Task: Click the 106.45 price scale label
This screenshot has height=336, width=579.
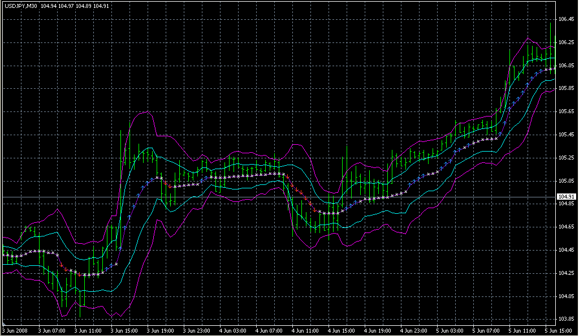Action: tap(566, 19)
